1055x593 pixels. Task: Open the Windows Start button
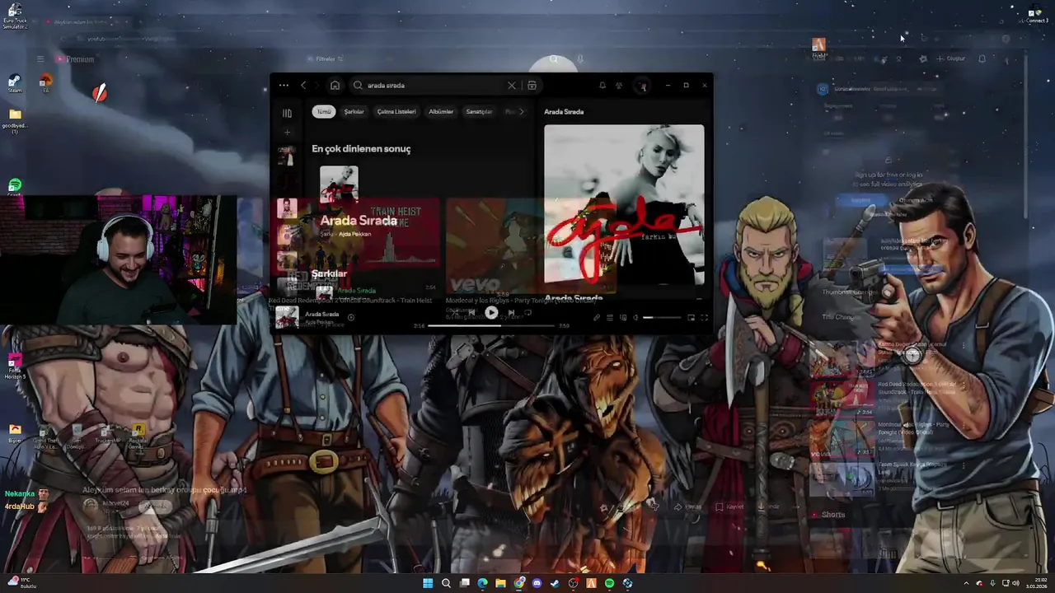click(428, 583)
